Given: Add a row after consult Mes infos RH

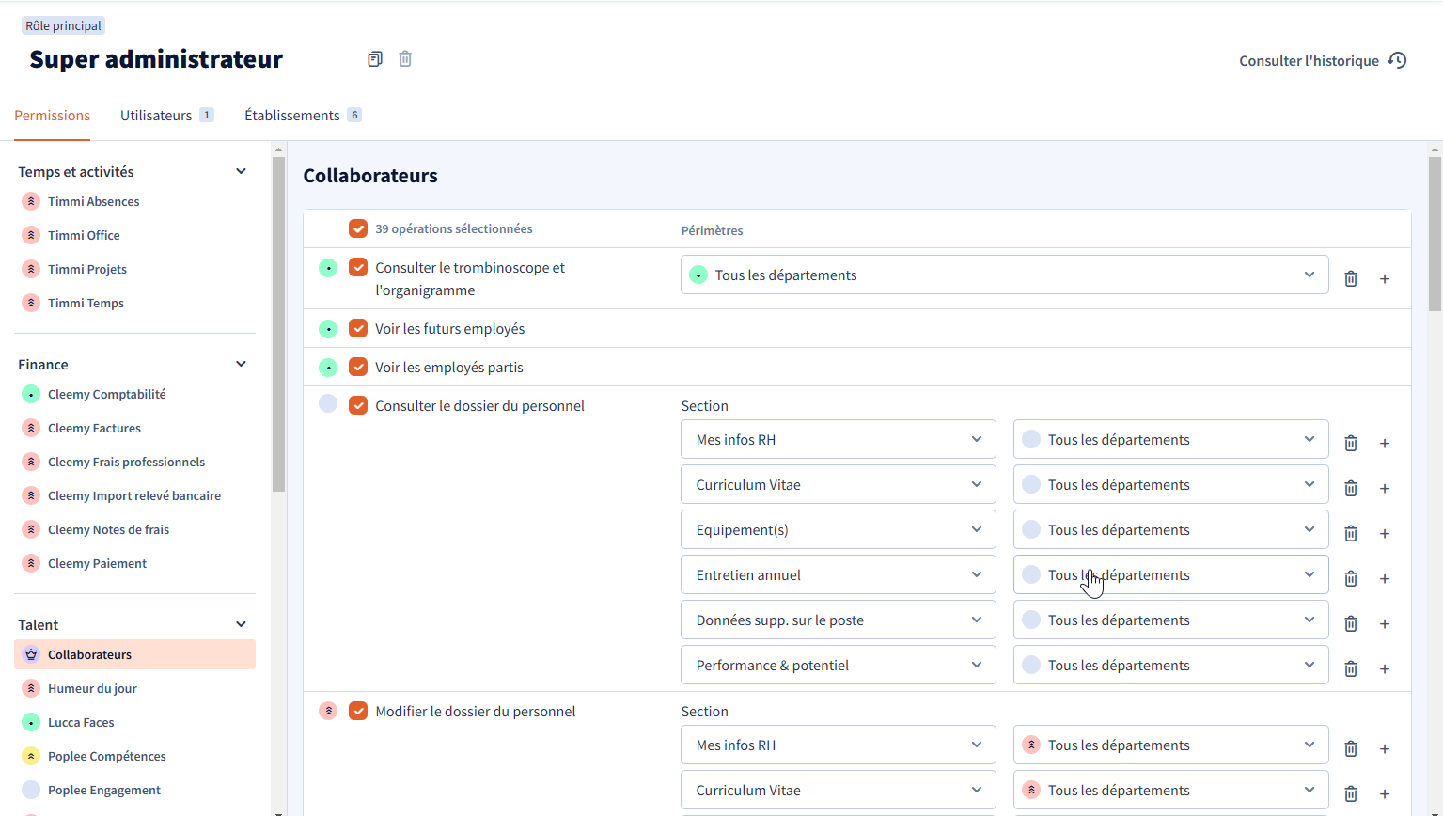Looking at the screenshot, I should [1385, 443].
